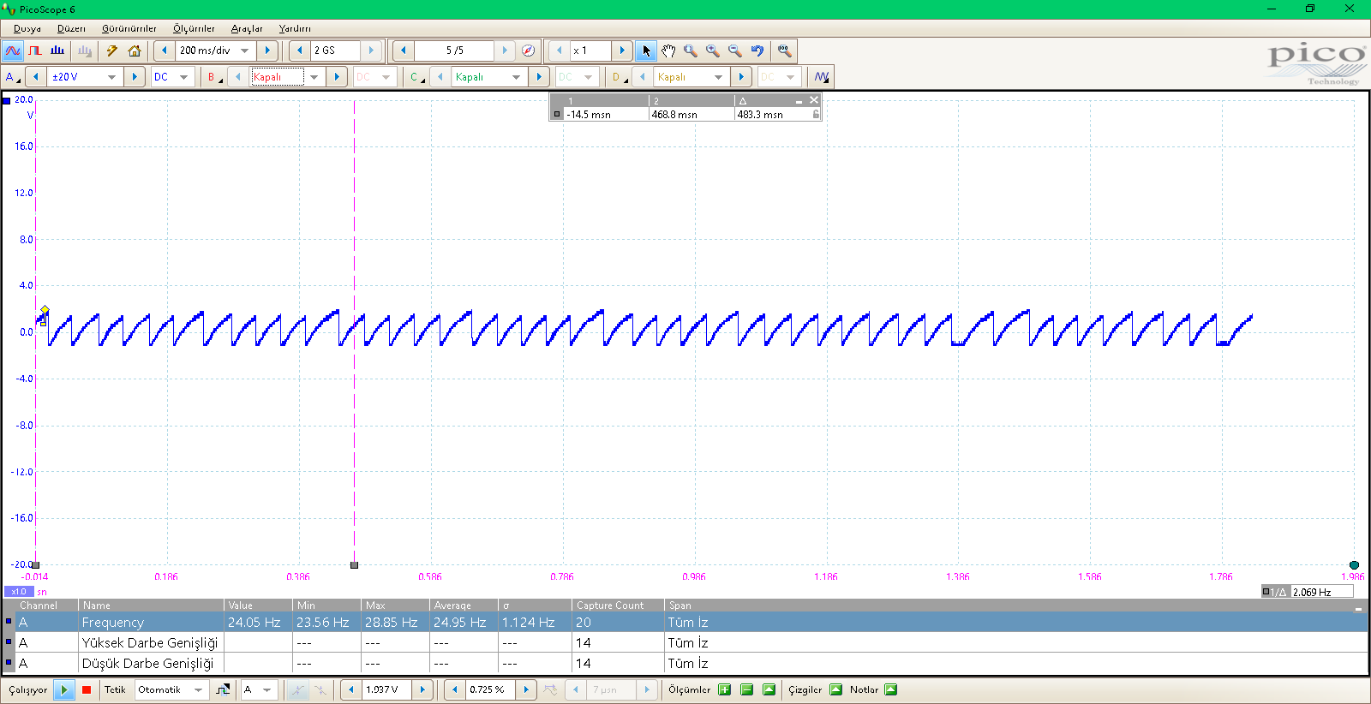
Task: Open Channel D options button
Action: pyautogui.click(x=618, y=77)
